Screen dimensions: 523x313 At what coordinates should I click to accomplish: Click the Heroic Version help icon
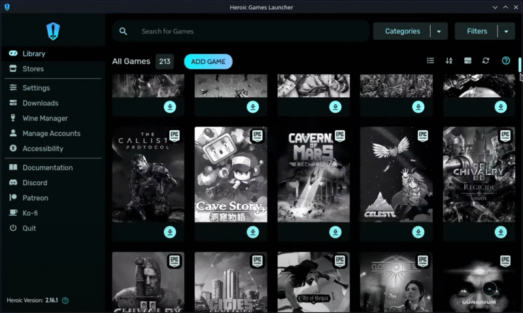pos(65,301)
